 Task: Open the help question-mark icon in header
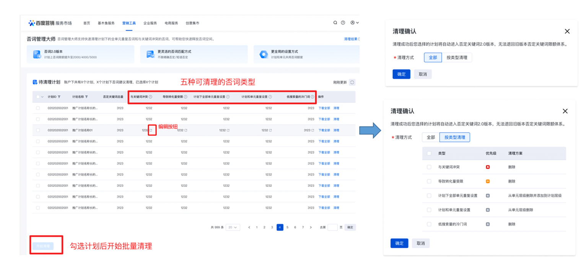click(x=343, y=23)
